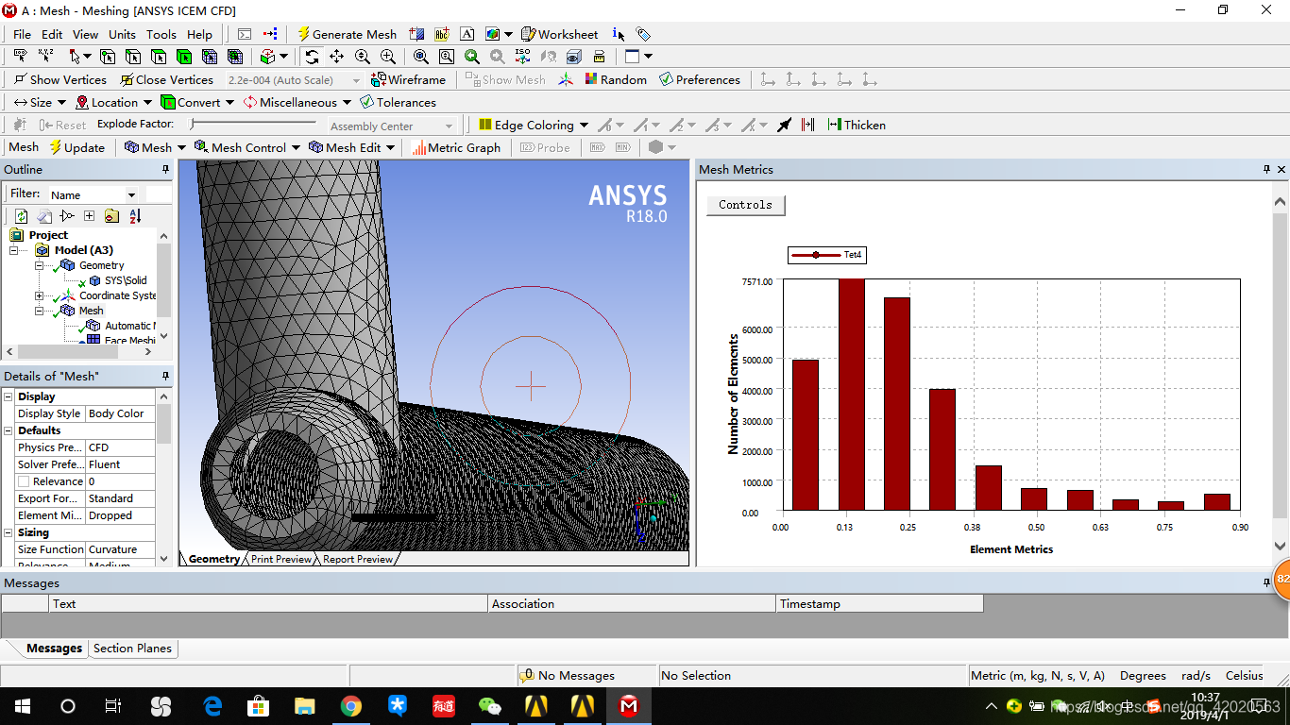This screenshot has height=725, width=1290.
Task: Select the Pan view tool
Action: point(336,57)
